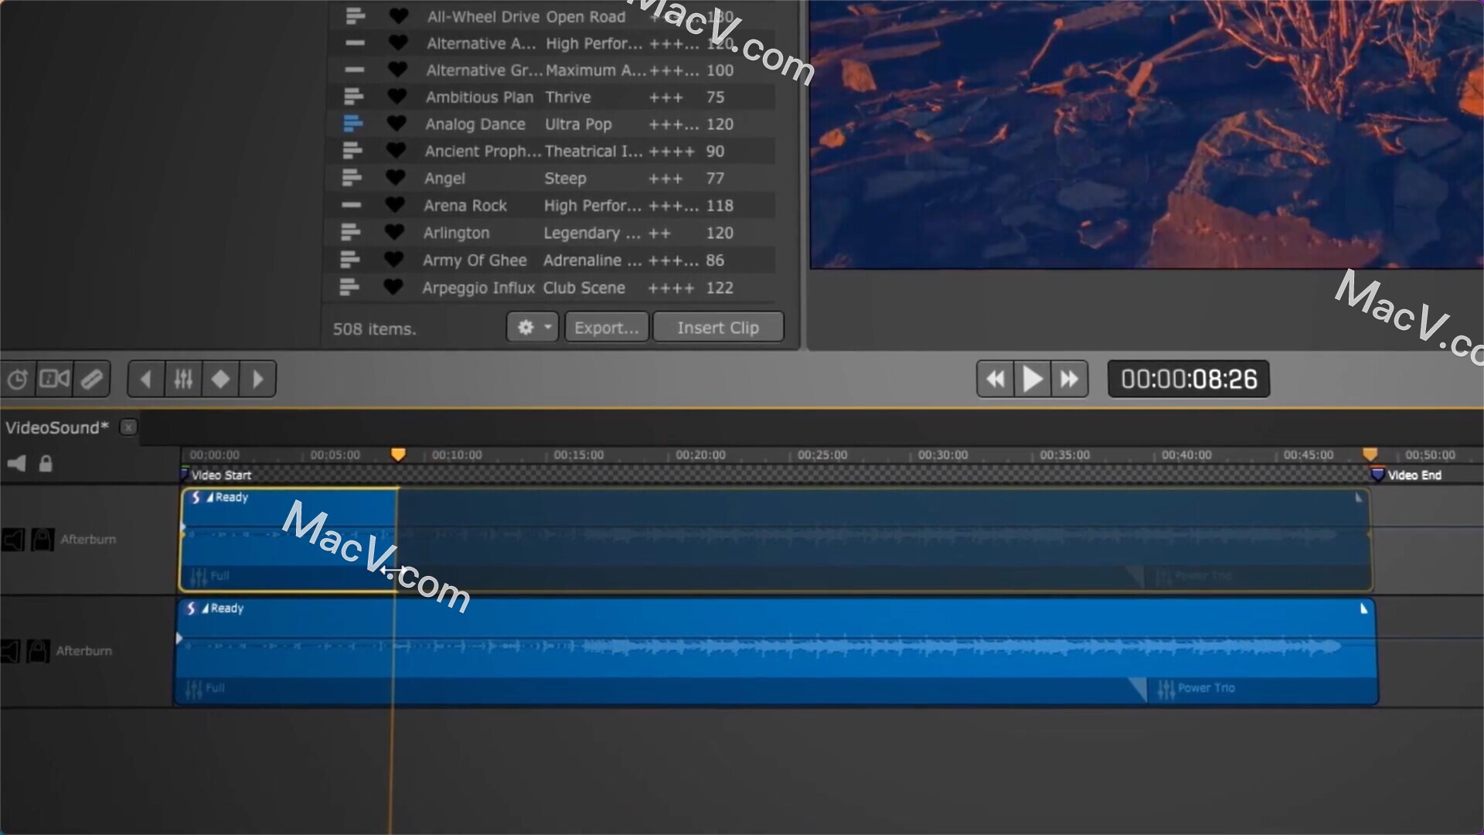Image resolution: width=1484 pixels, height=835 pixels.
Task: Click the 00:00:08:26 timecode display
Action: (x=1189, y=379)
